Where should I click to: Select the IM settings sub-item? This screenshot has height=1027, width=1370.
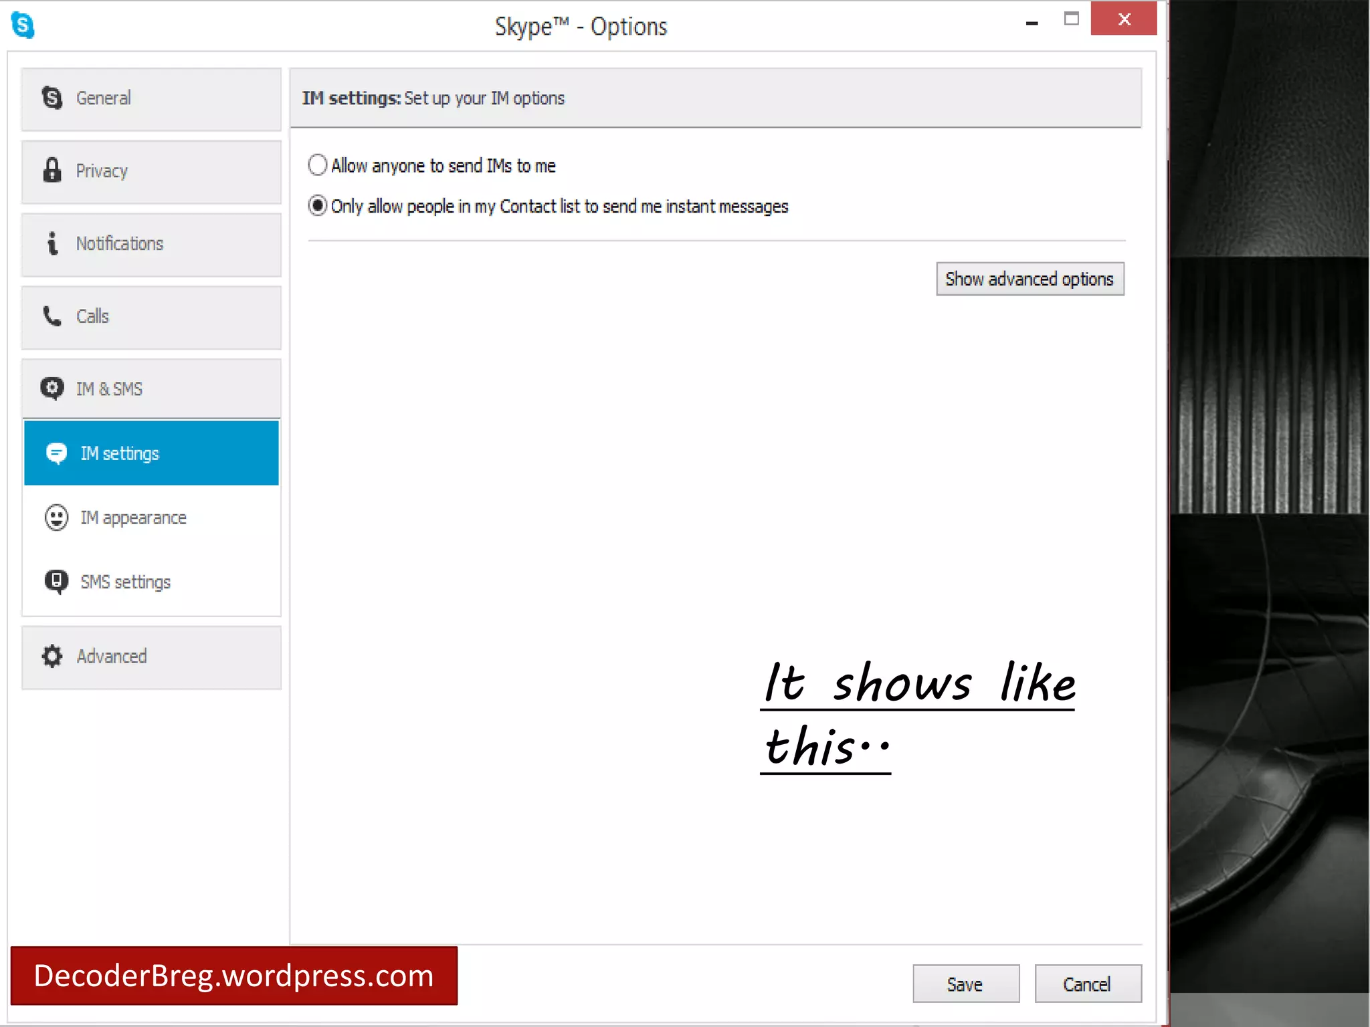151,453
